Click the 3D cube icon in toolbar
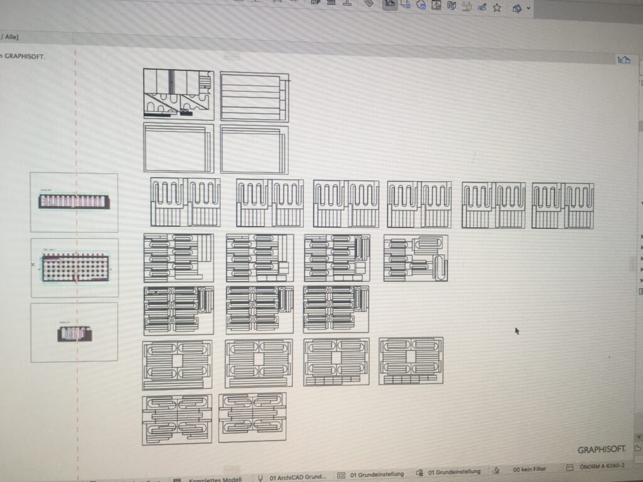The image size is (643, 482). click(517, 8)
